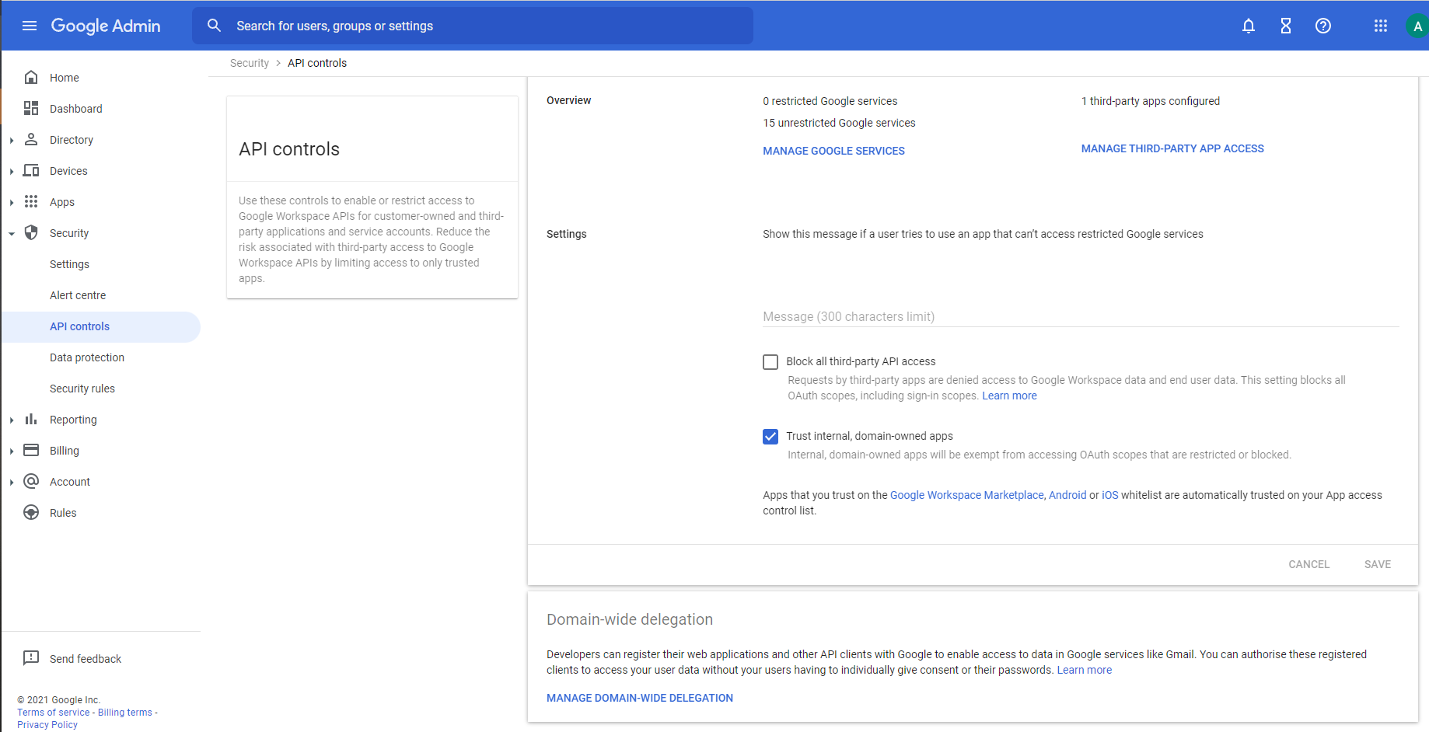Open Learn more about domain-wide delegation
The width and height of the screenshot is (1429, 732).
1085,670
